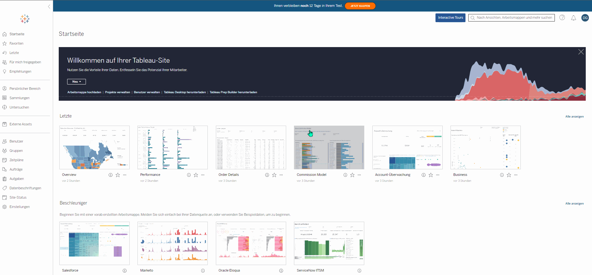Open the Commission Model thumbnail

click(329, 147)
